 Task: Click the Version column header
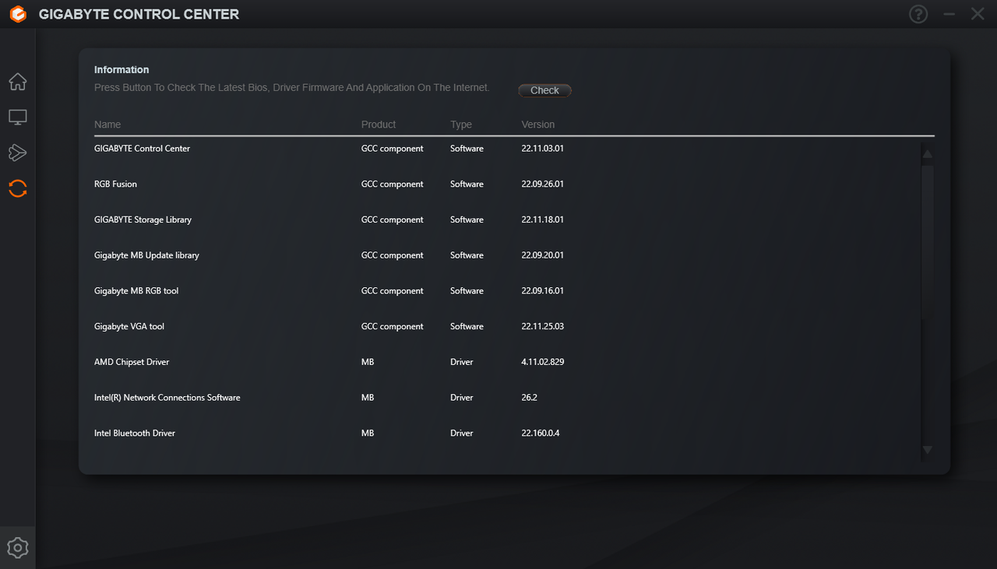coord(538,125)
